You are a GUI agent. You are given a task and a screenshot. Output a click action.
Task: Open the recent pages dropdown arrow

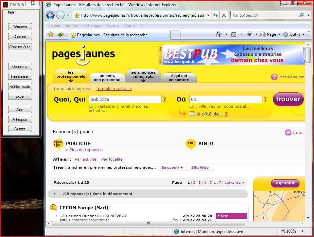click(68, 15)
